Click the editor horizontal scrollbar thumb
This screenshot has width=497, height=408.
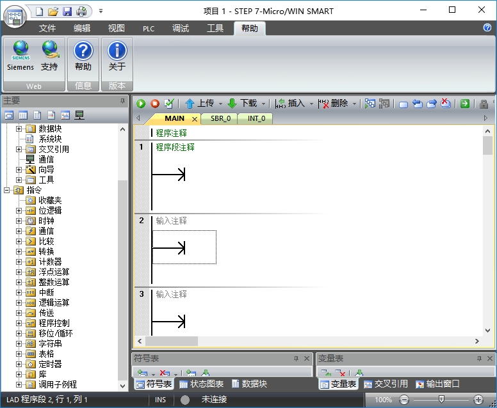click(x=172, y=341)
